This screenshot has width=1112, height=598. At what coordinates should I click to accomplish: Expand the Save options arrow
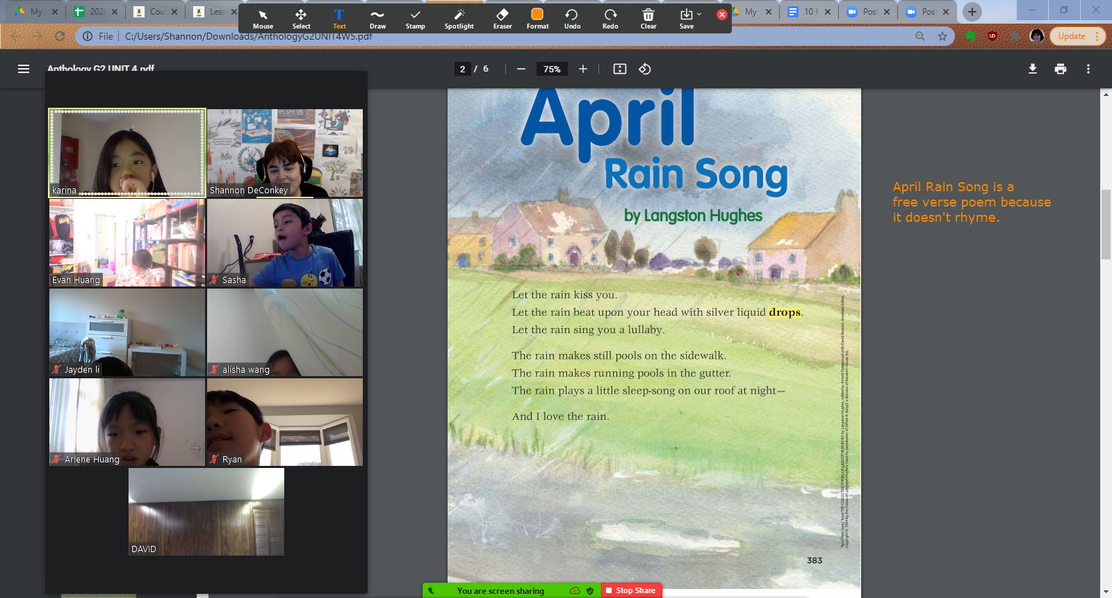point(699,14)
